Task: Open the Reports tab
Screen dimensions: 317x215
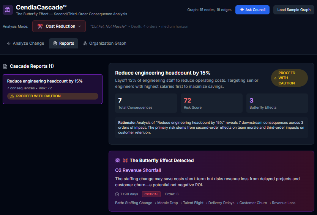Action: coord(63,44)
